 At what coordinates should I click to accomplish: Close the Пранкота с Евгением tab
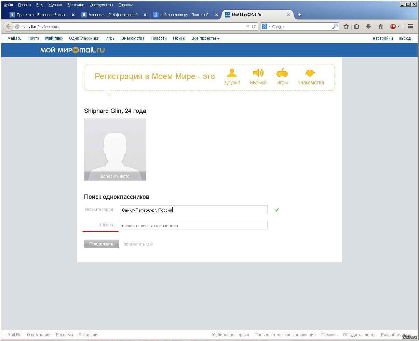73,15
